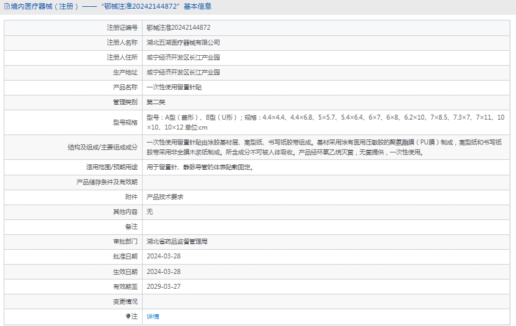Click approval department 湖北省药品监督管理局
The image size is (516, 326).
click(177, 241)
